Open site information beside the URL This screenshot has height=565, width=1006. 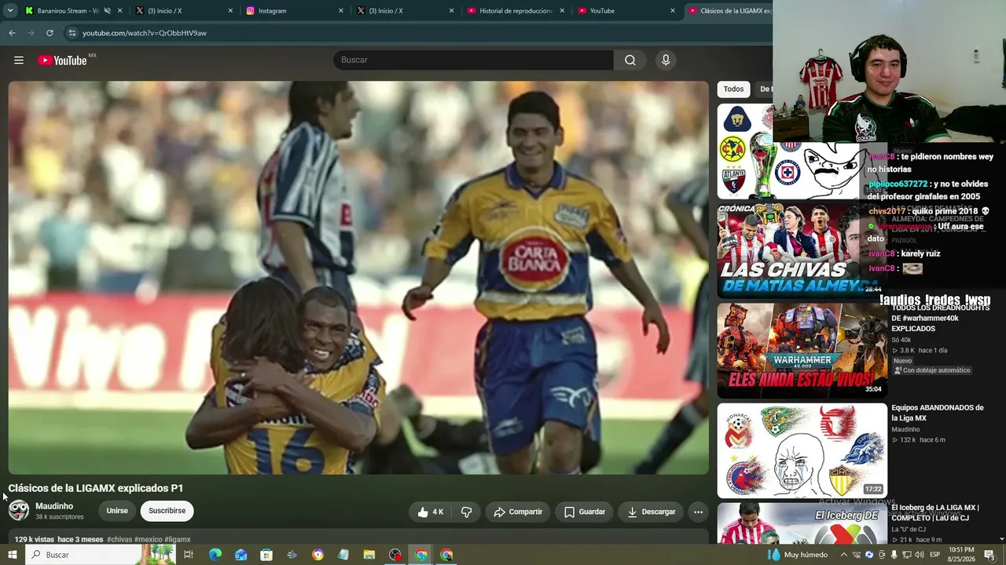coord(72,33)
